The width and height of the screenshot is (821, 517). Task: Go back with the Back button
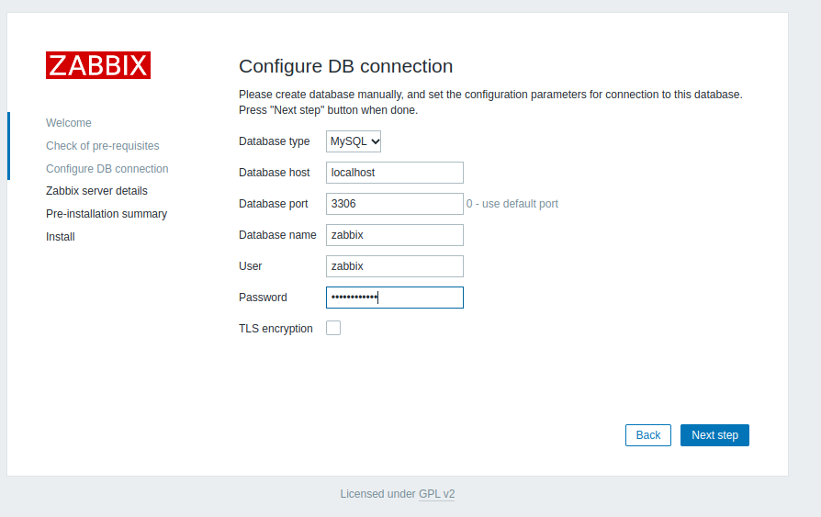[648, 435]
